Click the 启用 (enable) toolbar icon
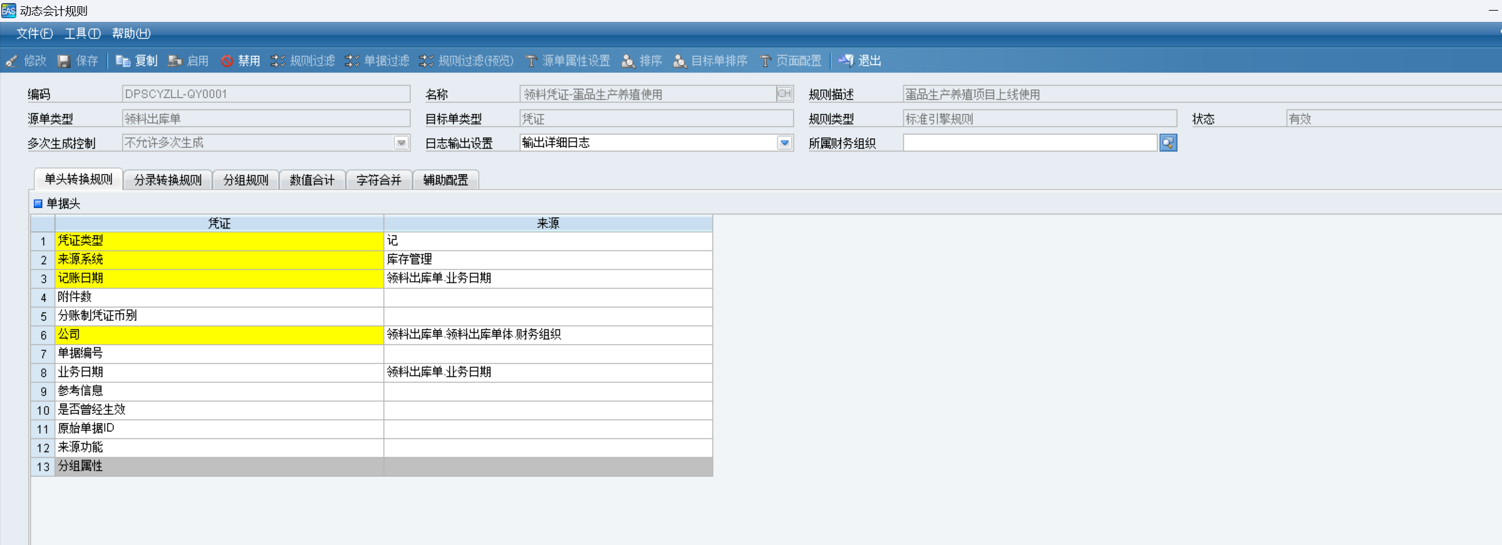Viewport: 1502px width, 545px height. (175, 61)
